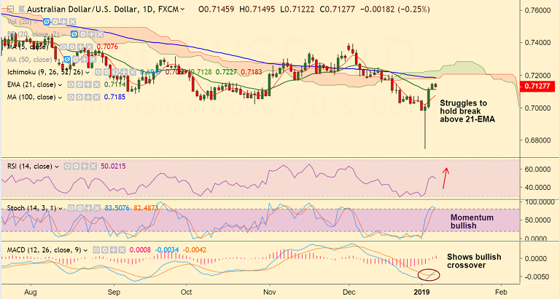Expand MA (100, close) dropdown chevron
Image resolution: width=560 pixels, height=299 pixels.
pyautogui.click(x=60, y=97)
